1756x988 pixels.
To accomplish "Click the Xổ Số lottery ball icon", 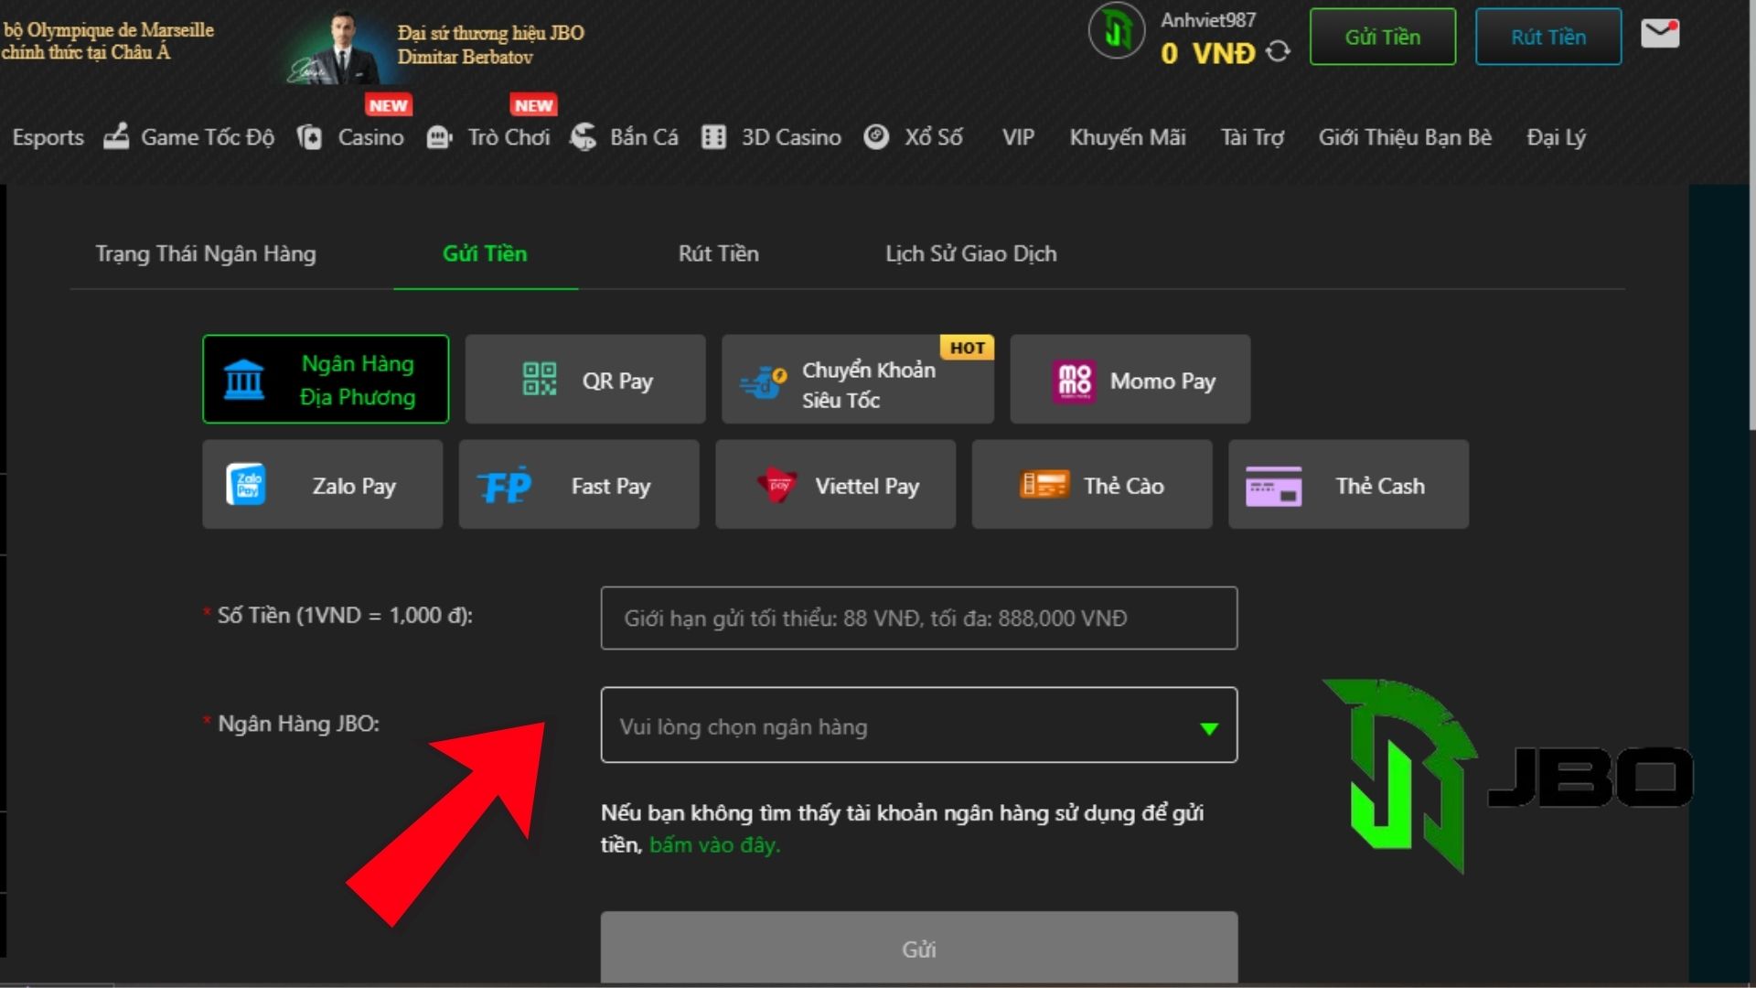I will tap(876, 136).
